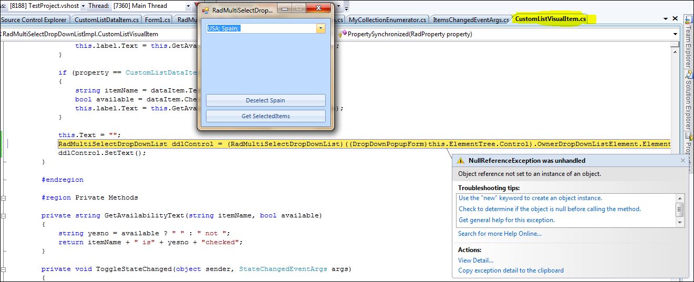Screen dimensions: 694x282
Task: Click the View Detail... action link
Action: [x=475, y=260]
